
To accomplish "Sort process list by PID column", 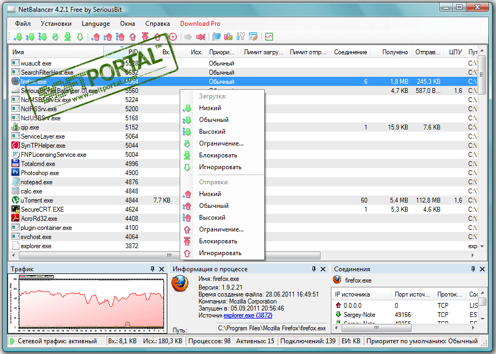I will coord(122,52).
